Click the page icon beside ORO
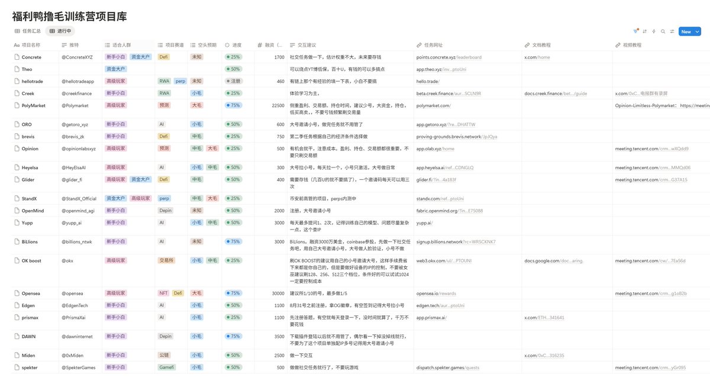The width and height of the screenshot is (710, 377). 17,124
